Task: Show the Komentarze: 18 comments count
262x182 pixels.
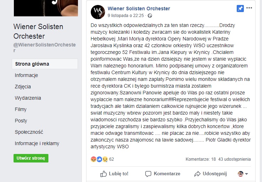Action: click(203, 159)
